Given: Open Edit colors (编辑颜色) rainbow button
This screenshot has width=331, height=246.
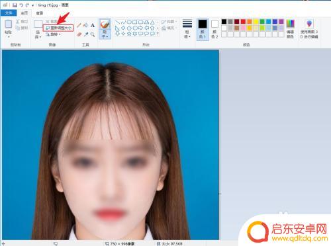Looking at the screenshot, I should 290,29.
